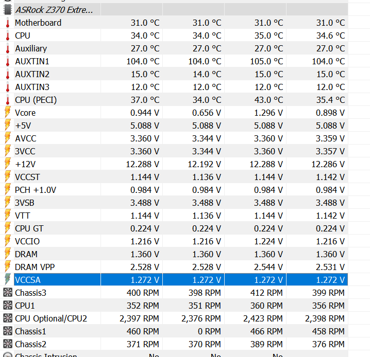Click the 2.544 V DRAM VPP maximum value
370x357 pixels.
click(268, 267)
